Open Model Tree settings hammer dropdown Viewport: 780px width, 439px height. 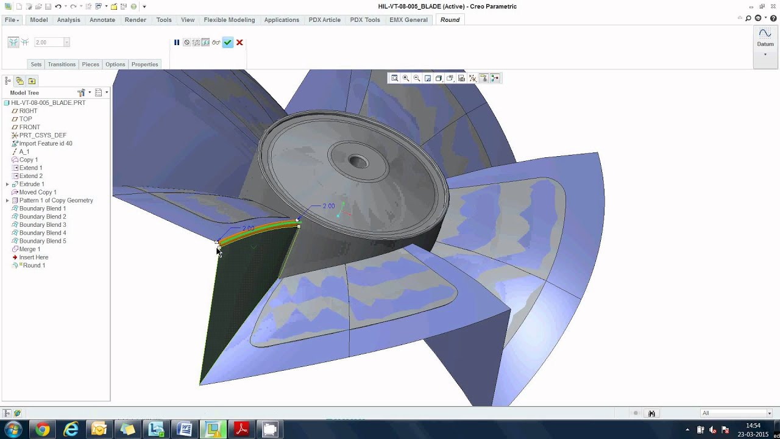coord(83,93)
